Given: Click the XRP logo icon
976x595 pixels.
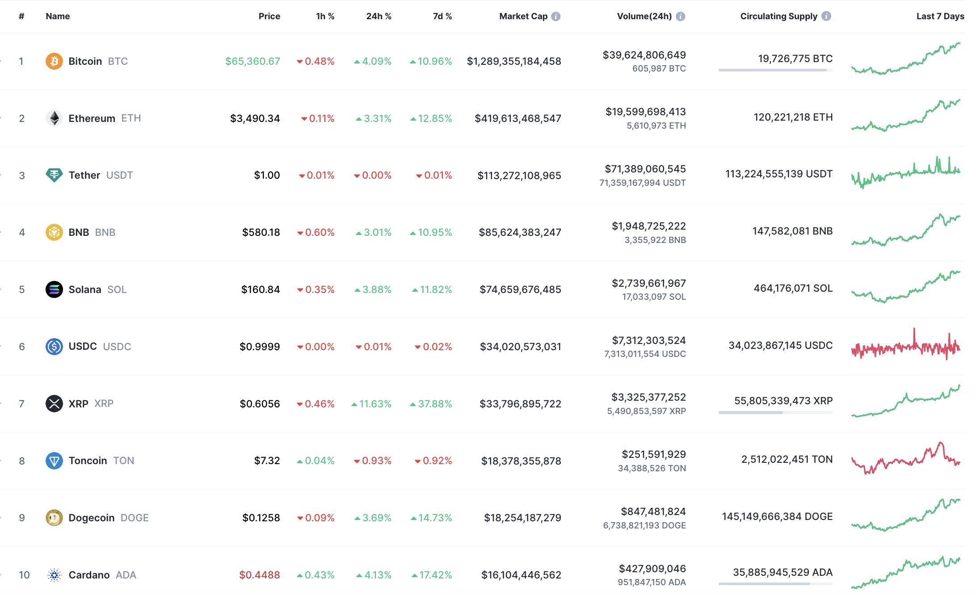Looking at the screenshot, I should [x=54, y=404].
